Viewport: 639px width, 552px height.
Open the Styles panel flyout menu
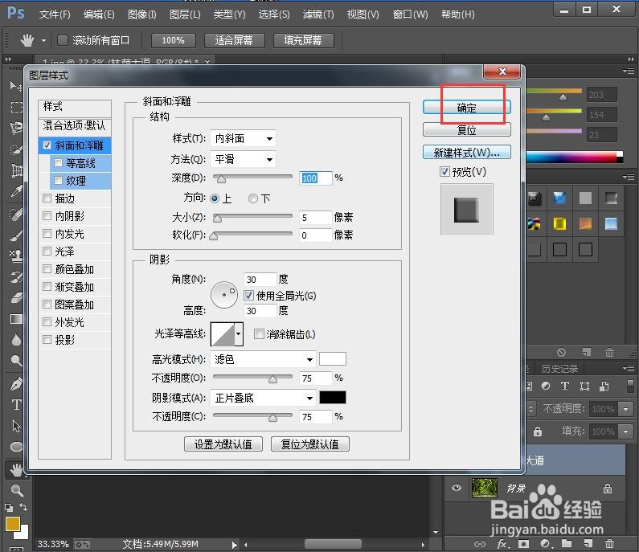(x=629, y=177)
